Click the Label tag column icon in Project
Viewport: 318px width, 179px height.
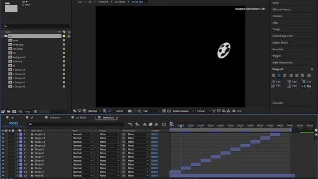point(64,32)
